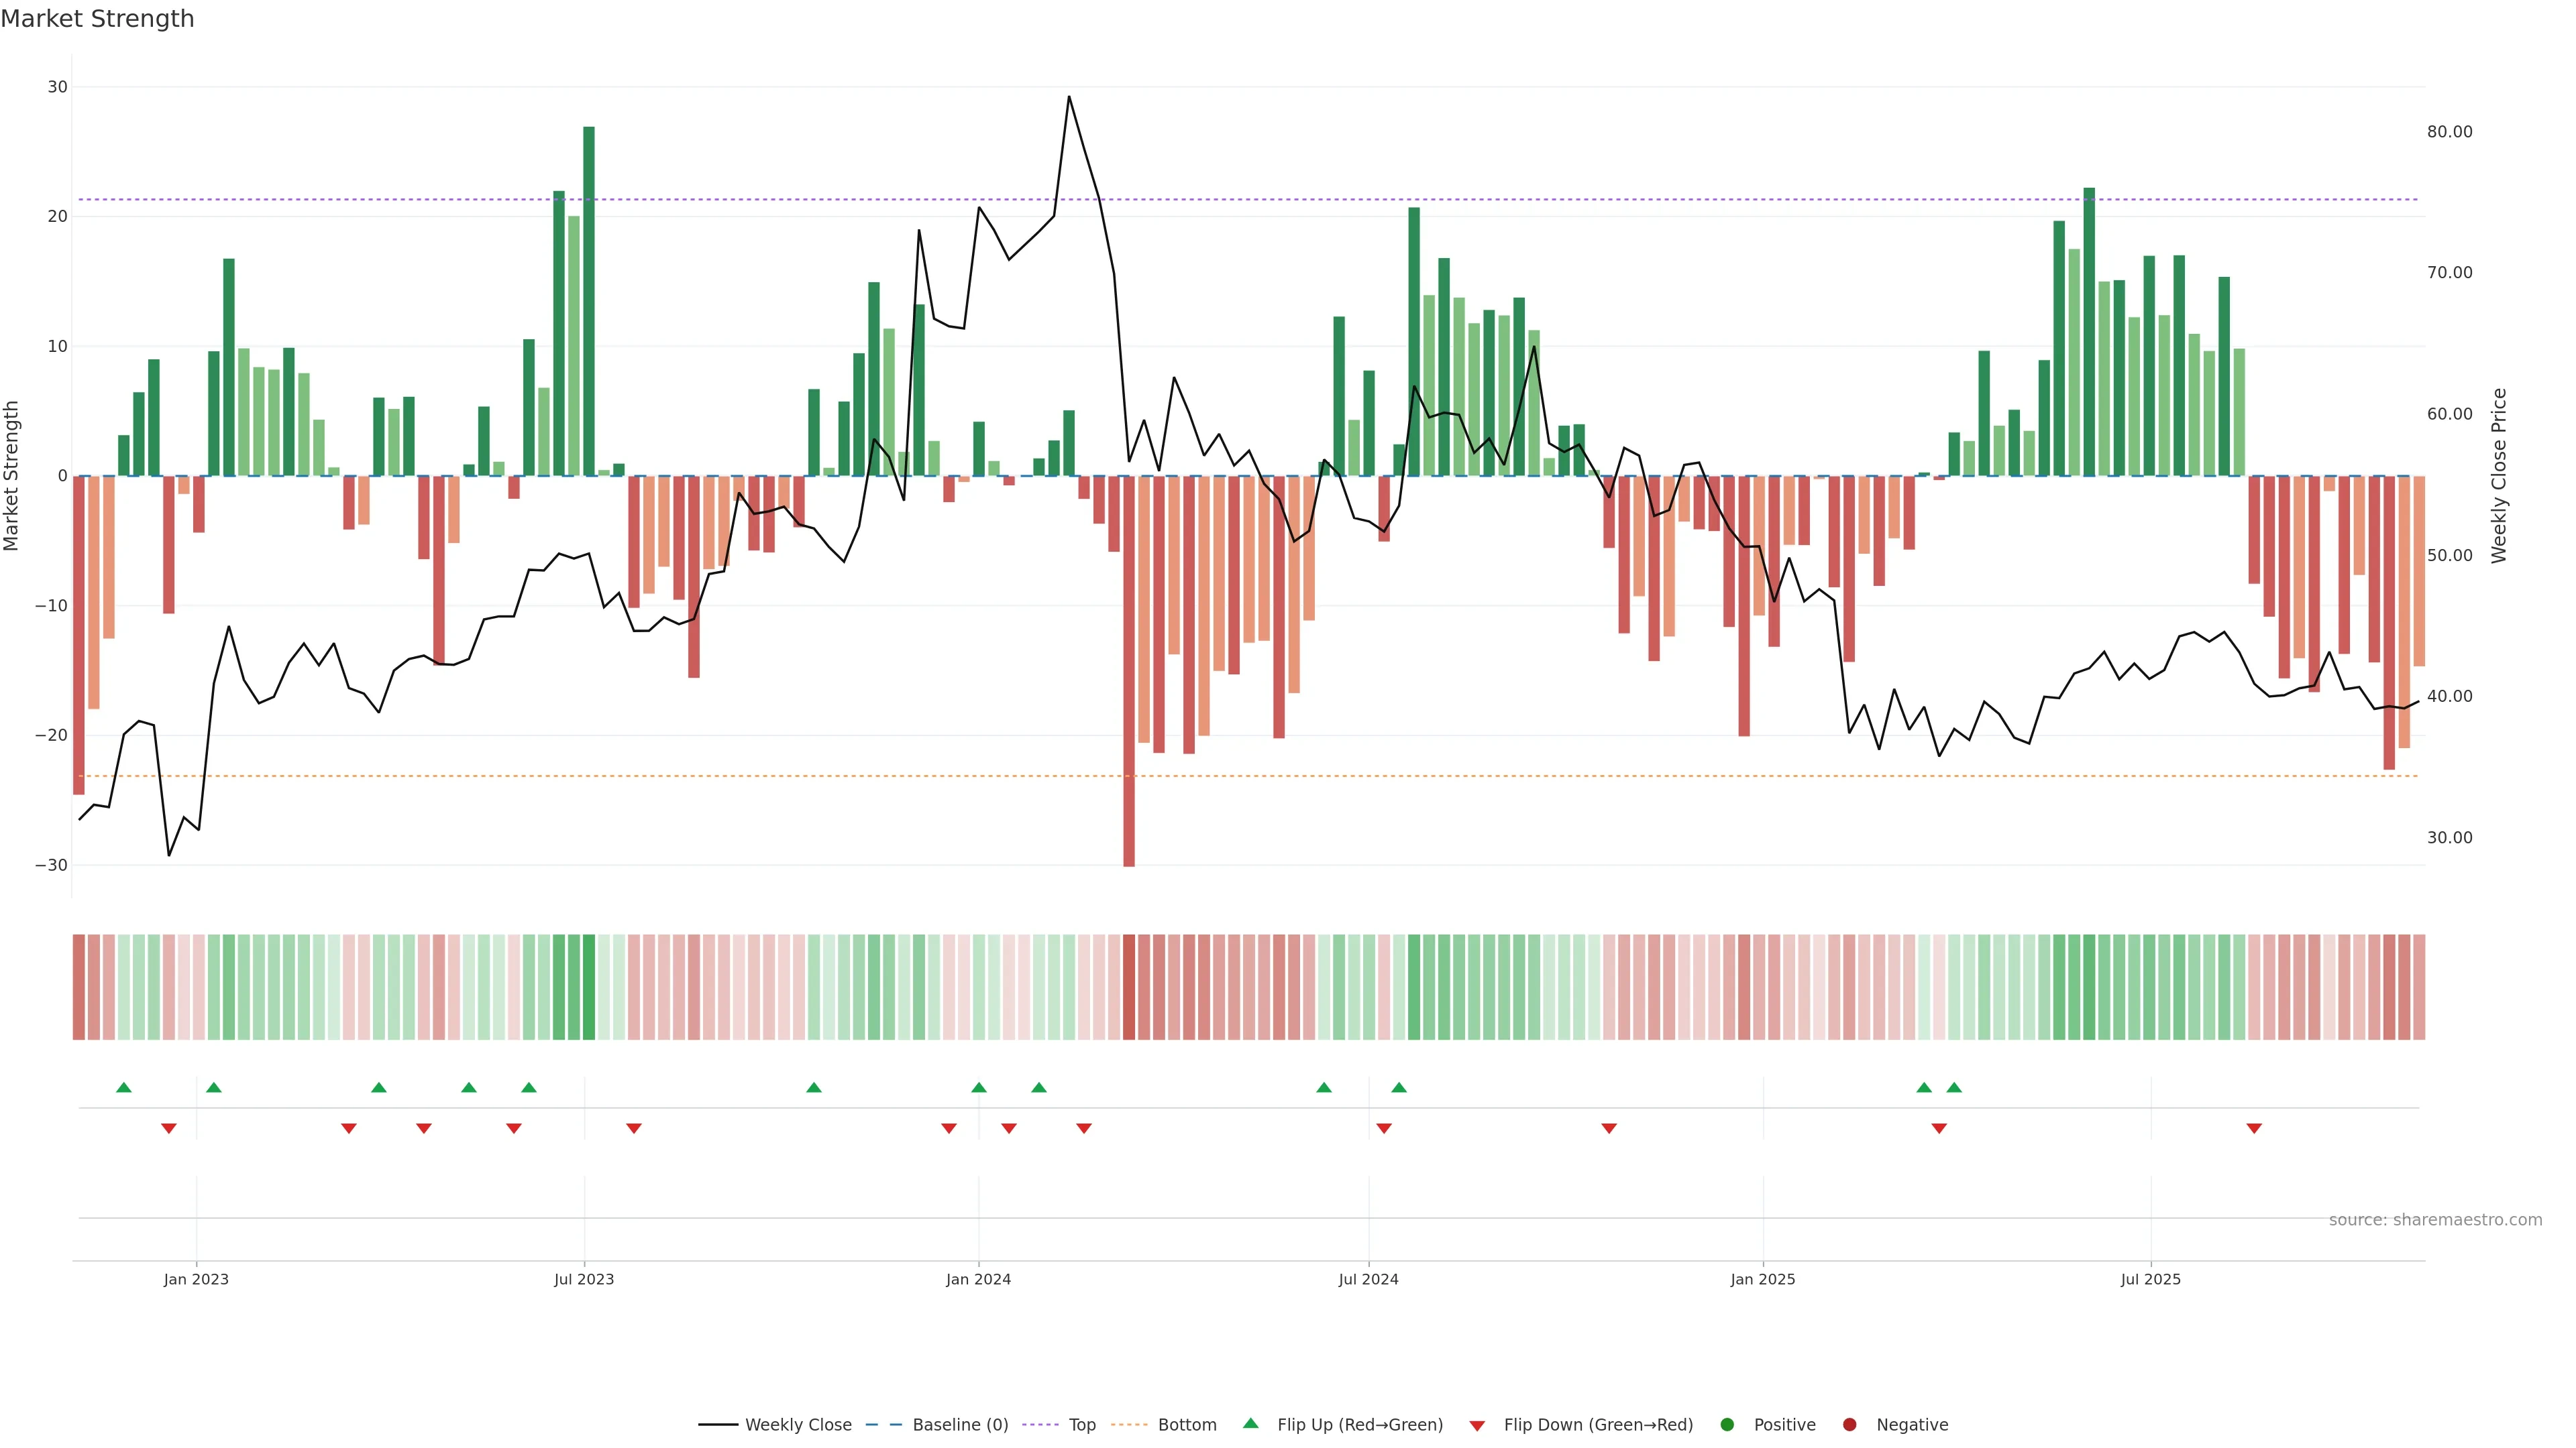Click the Negative red circle legend icon
Viewport: 2576px width, 1448px height.
[1849, 1424]
